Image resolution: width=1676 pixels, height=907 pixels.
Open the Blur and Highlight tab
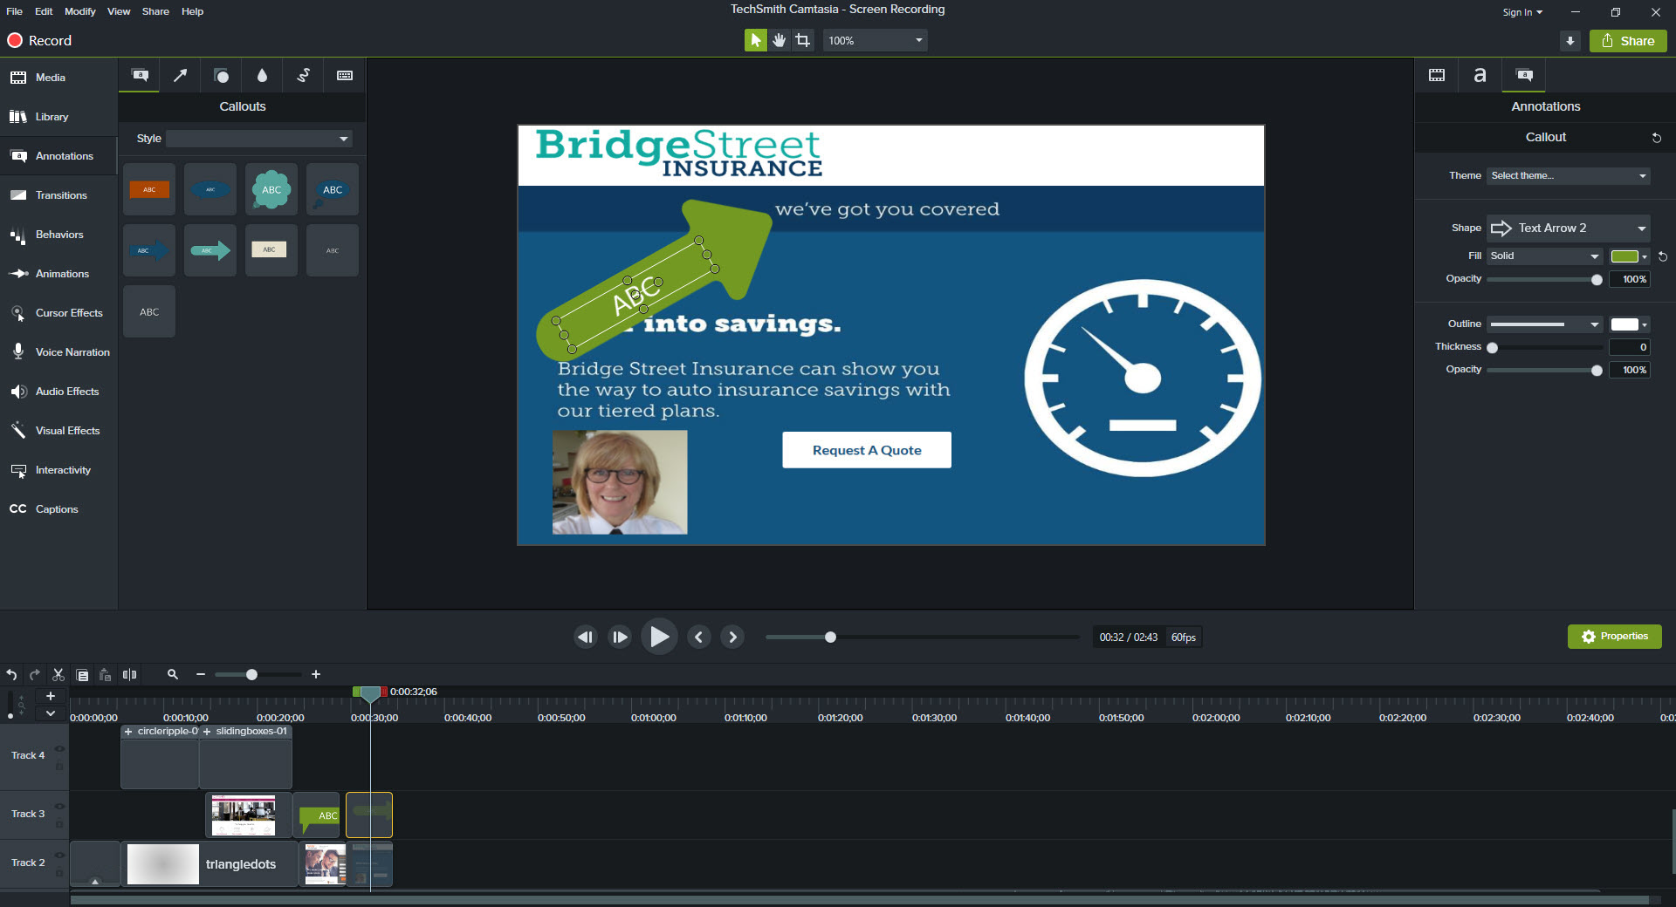[262, 76]
